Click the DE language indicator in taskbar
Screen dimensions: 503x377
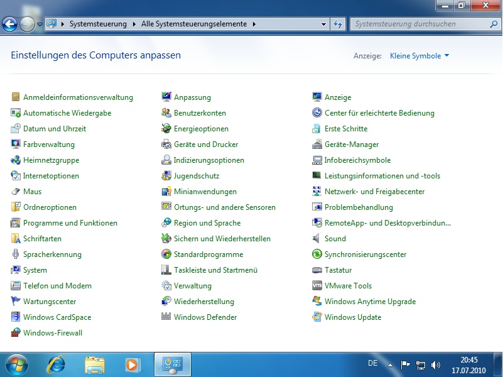[372, 363]
